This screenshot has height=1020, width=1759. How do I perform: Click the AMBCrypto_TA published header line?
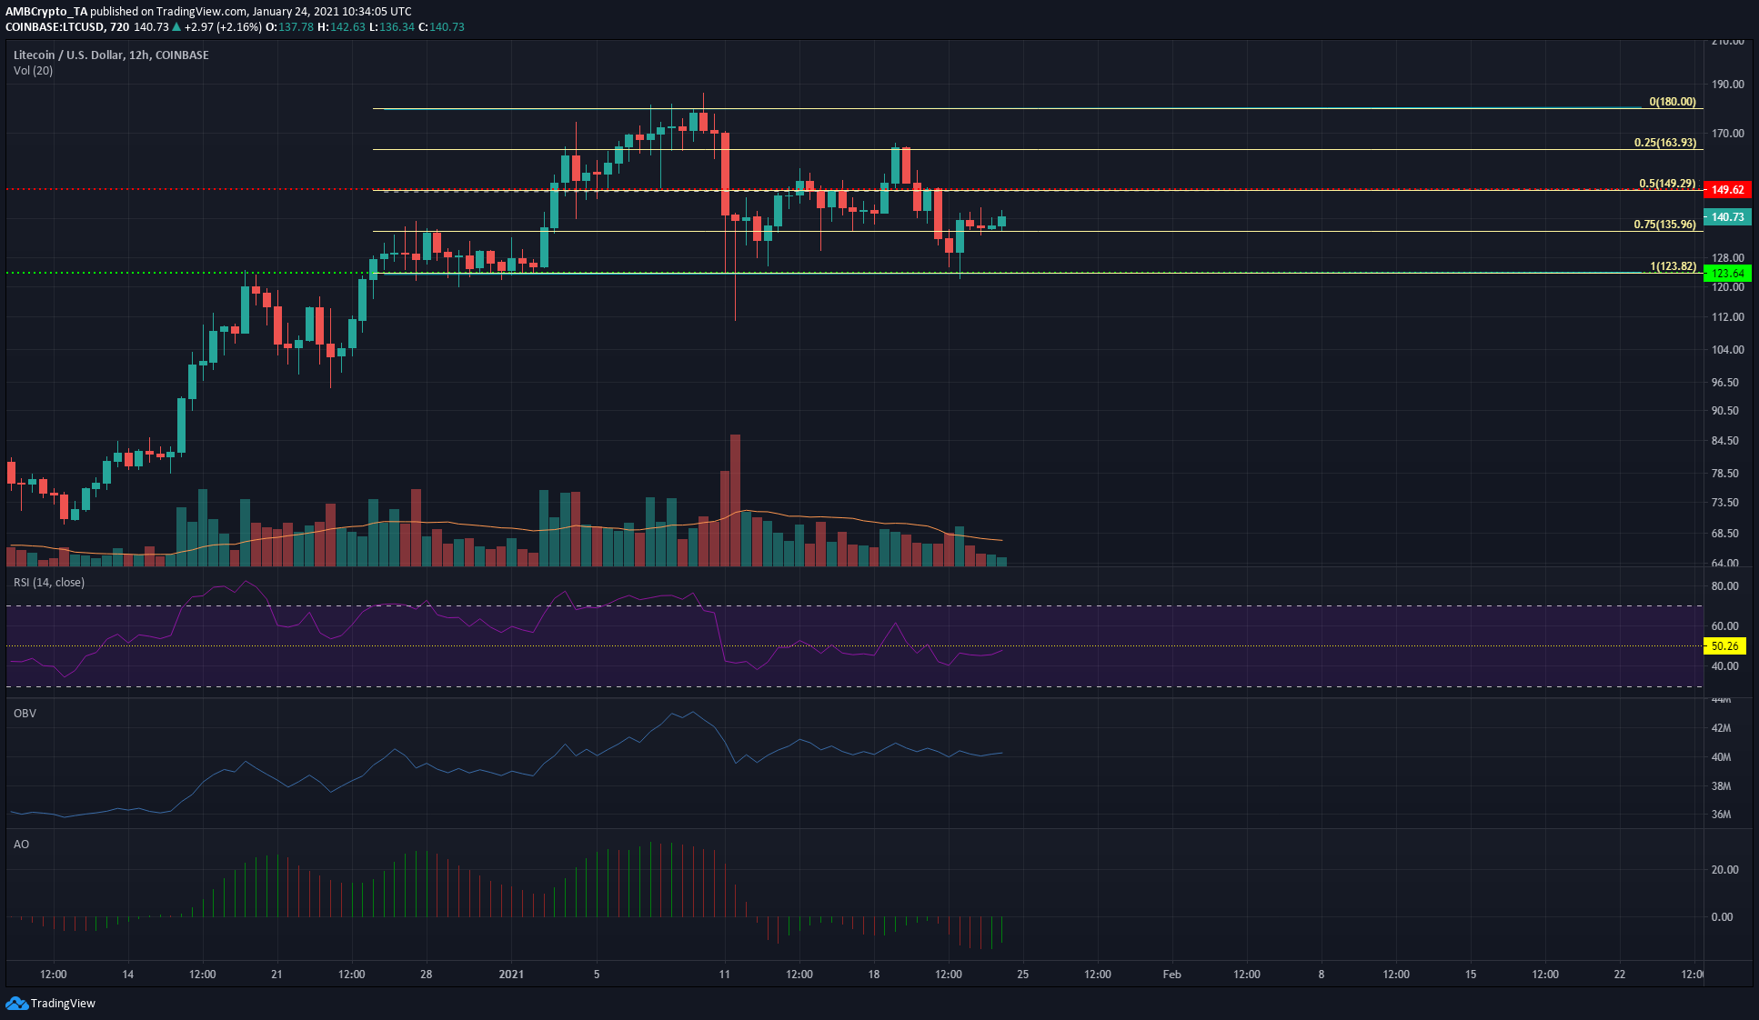tap(208, 12)
